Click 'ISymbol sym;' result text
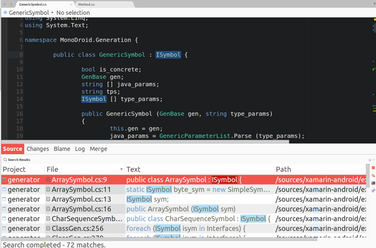376x248 pixels. [x=148, y=199]
